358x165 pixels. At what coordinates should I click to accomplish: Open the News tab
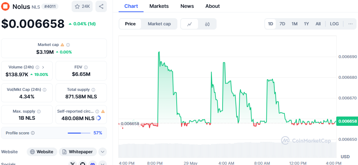(187, 6)
